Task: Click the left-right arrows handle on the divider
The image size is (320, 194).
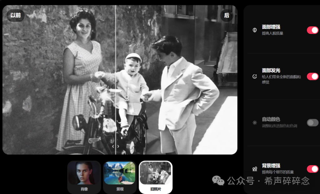Action: pyautogui.click(x=116, y=146)
